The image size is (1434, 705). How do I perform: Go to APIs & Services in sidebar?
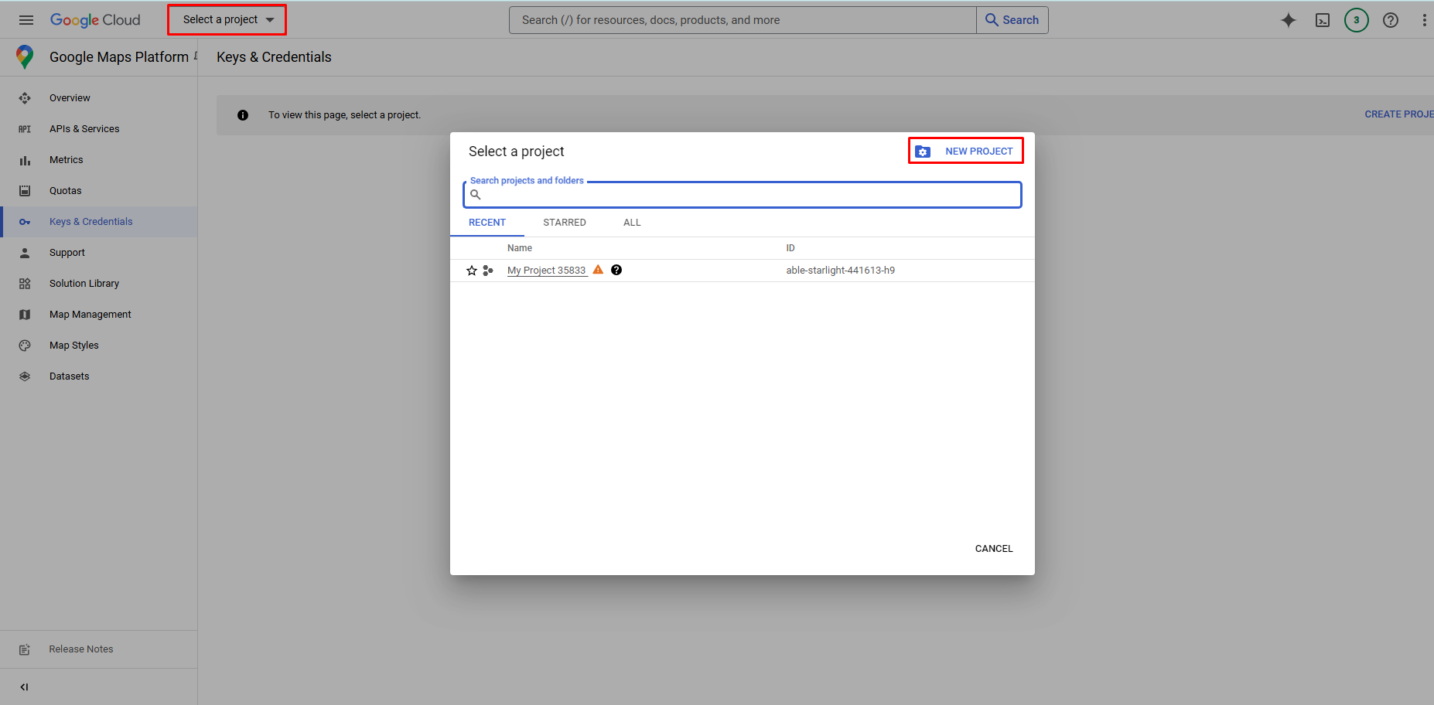pos(84,129)
